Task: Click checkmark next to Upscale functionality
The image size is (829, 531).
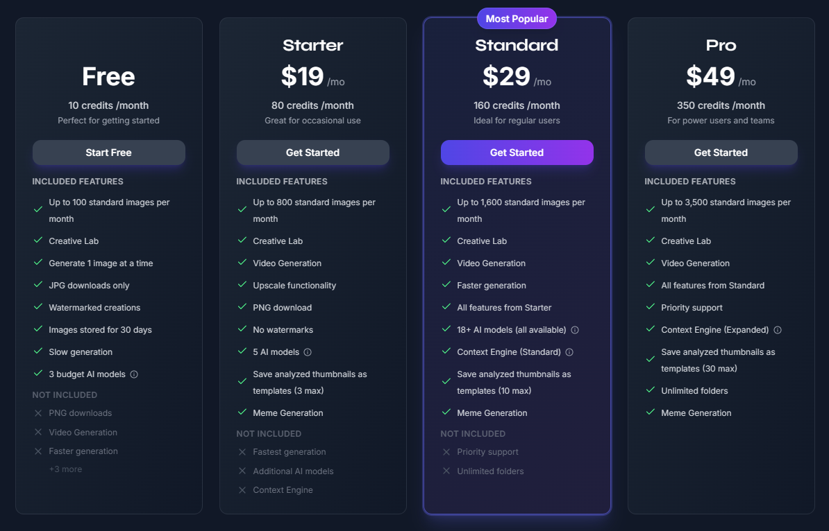Action: click(x=242, y=284)
